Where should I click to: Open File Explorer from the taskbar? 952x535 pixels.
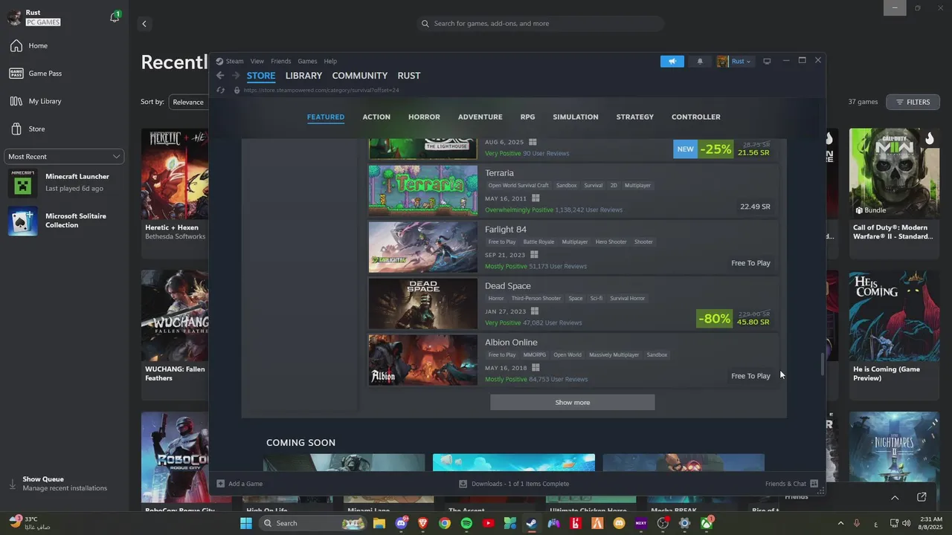click(x=379, y=523)
